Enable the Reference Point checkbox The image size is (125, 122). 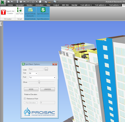pos(25,99)
